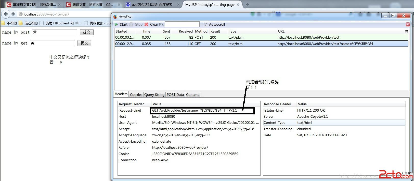Sort requests by Type column
Screen dimensions: 414x181
coord(252,31)
